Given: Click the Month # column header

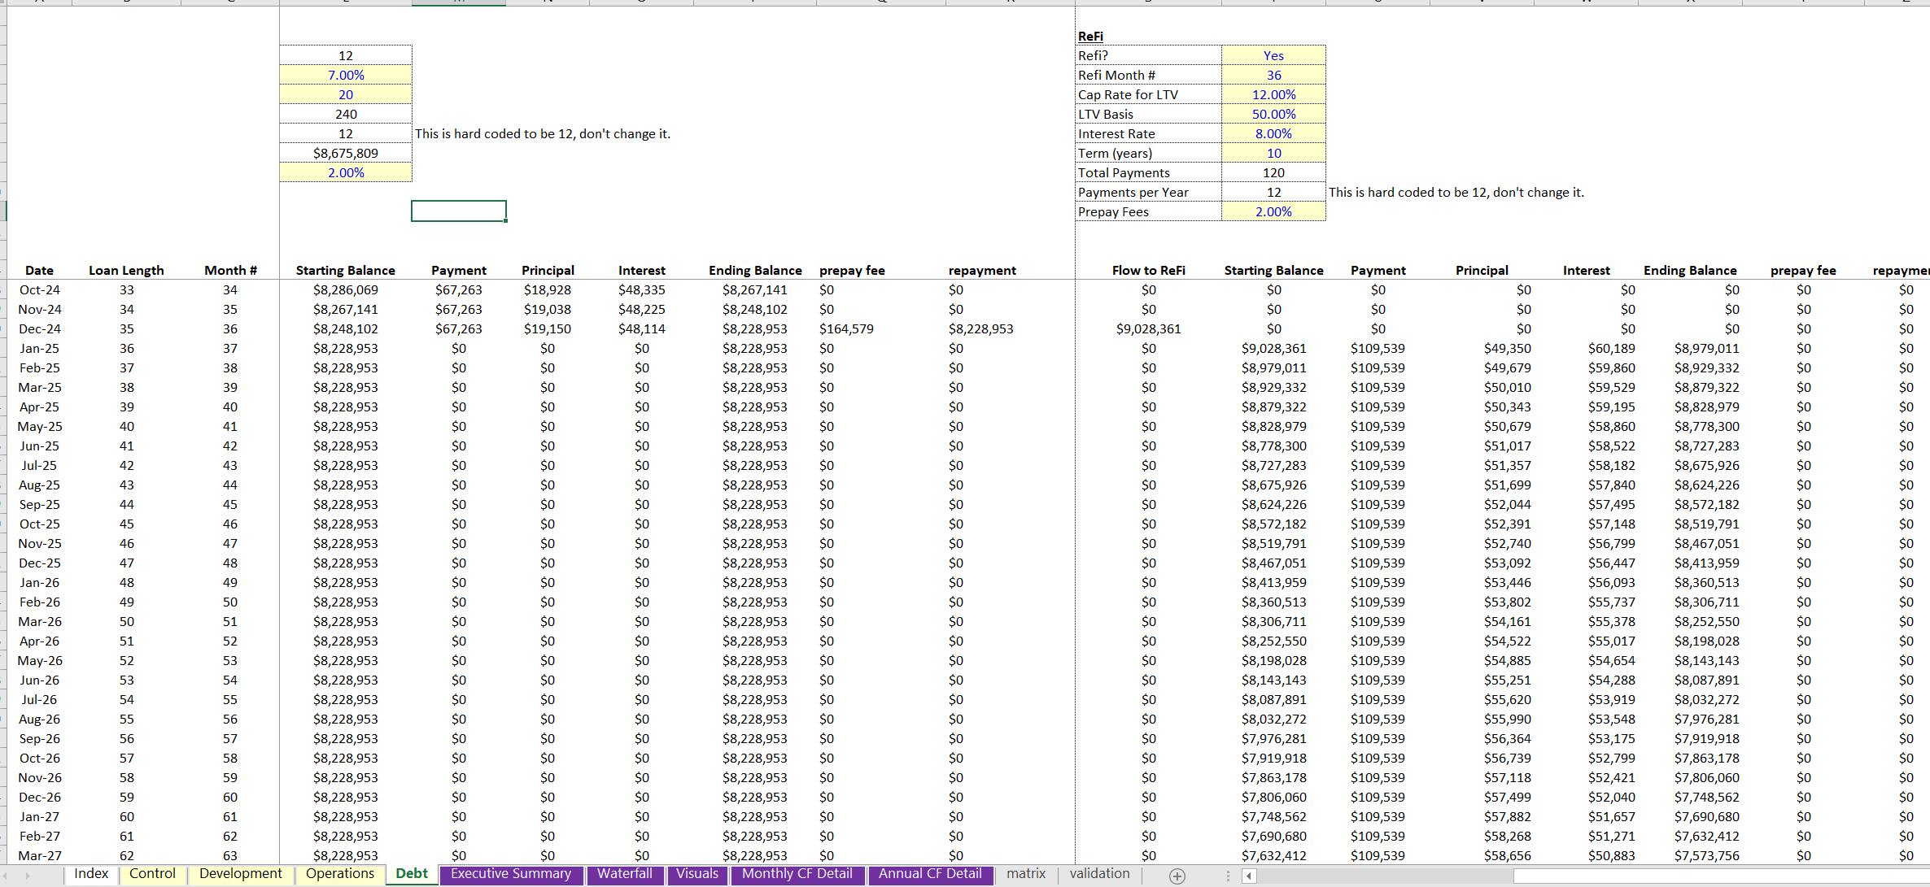Looking at the screenshot, I should coord(230,270).
